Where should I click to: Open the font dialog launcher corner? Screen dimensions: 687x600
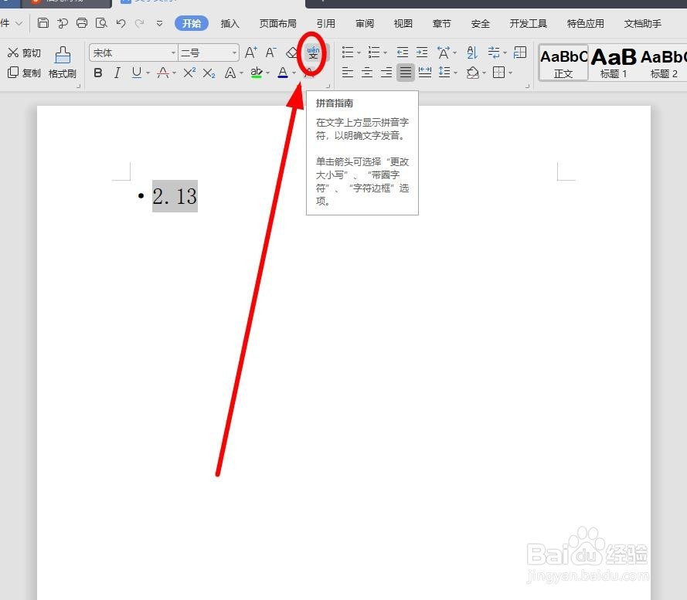[328, 86]
